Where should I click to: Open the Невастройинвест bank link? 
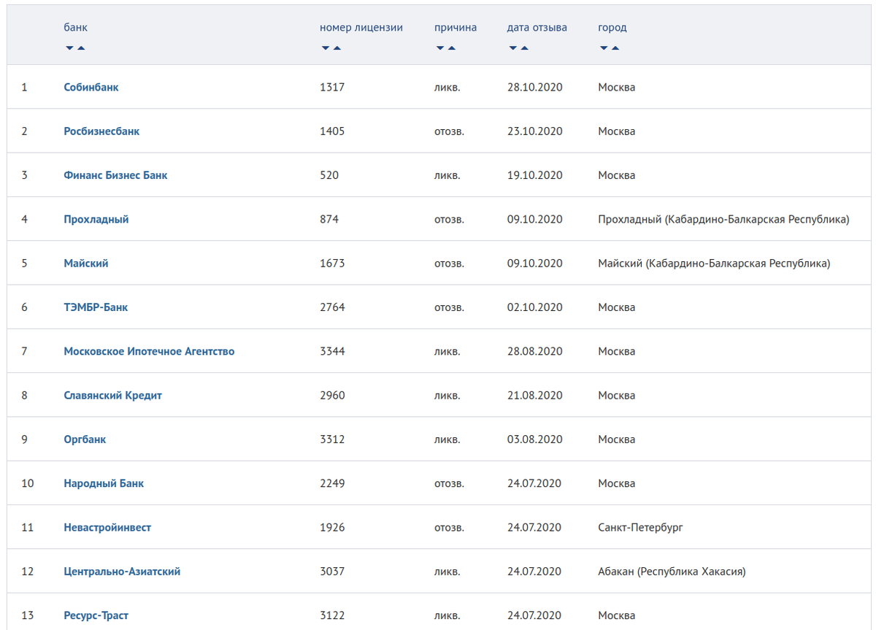tap(107, 527)
